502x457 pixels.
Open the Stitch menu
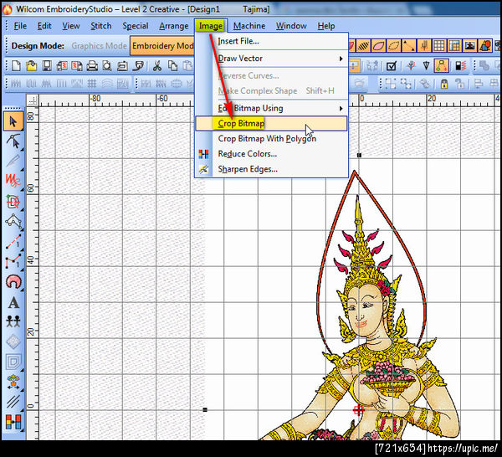pos(101,26)
